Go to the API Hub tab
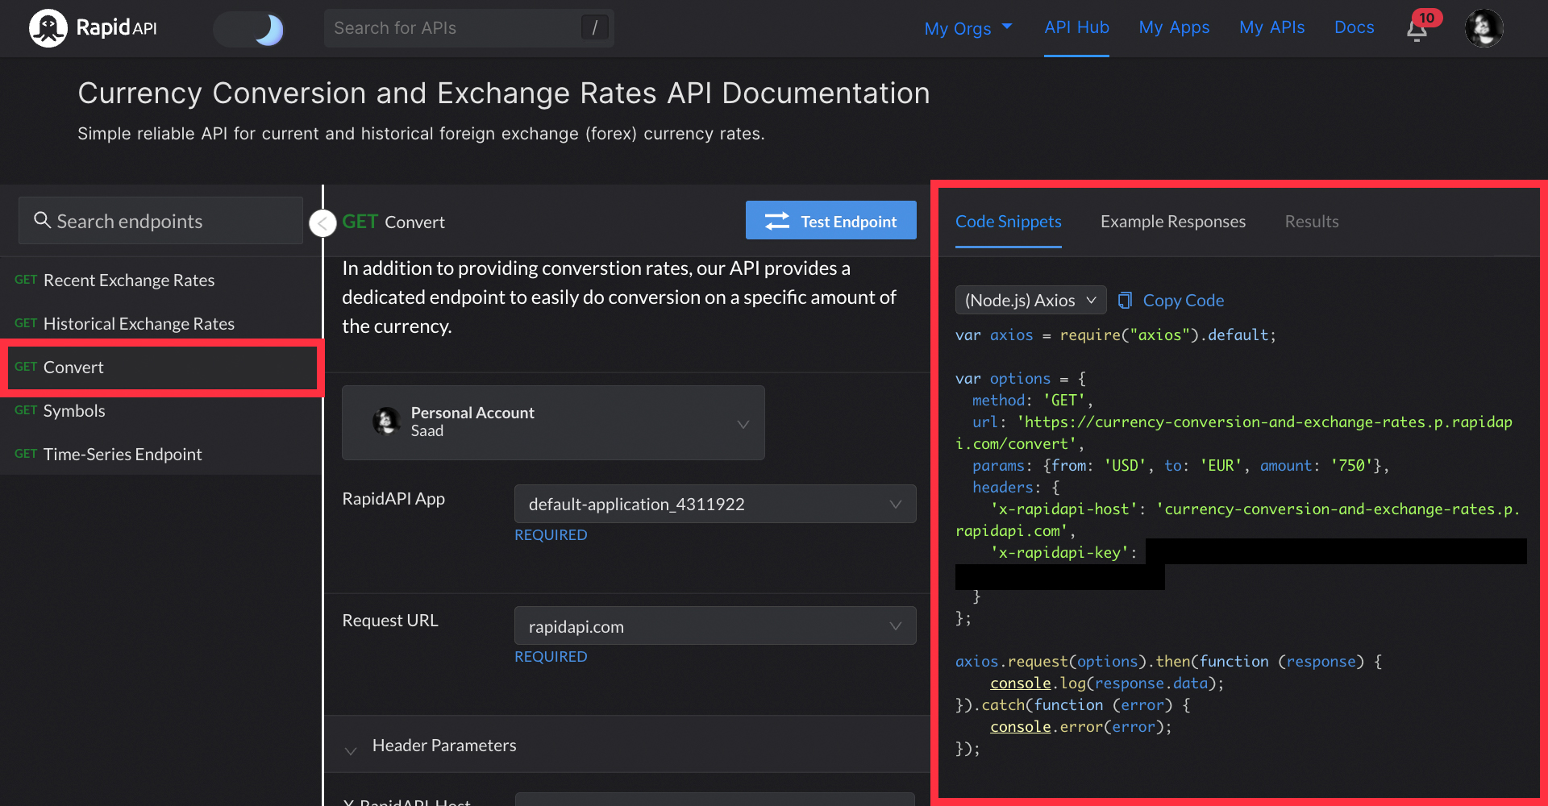 click(x=1076, y=27)
